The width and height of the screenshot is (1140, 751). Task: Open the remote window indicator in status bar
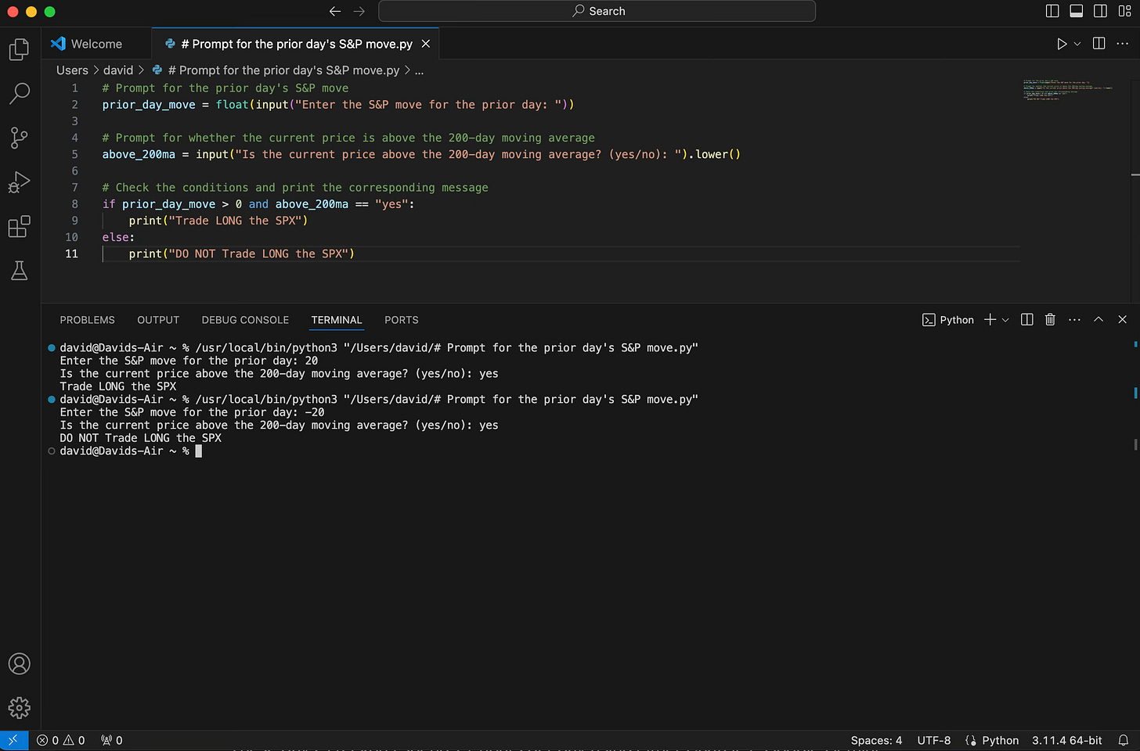coord(13,740)
